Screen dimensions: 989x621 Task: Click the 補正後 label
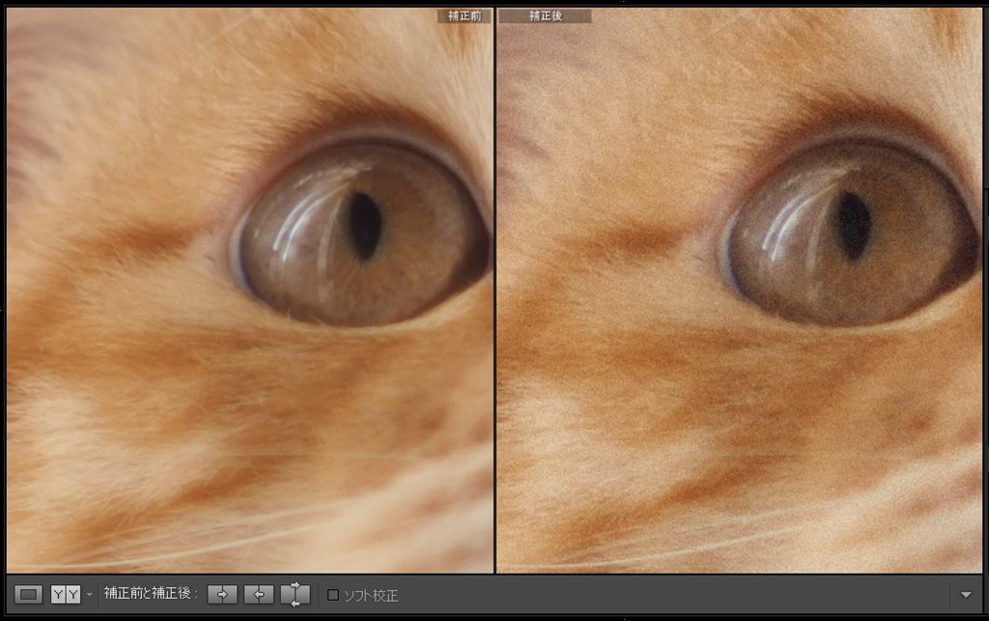click(545, 15)
